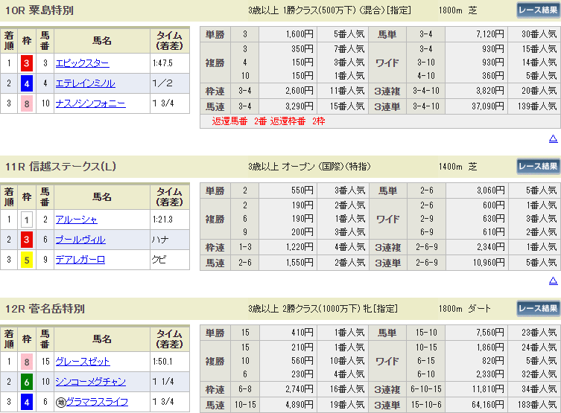The height and width of the screenshot is (413, 561).
Task: Click the 1,600円 win payout in 10R
Action: pos(299,34)
